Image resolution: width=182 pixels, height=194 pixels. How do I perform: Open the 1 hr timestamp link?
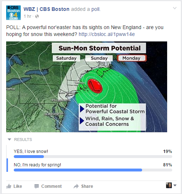pos(28,16)
